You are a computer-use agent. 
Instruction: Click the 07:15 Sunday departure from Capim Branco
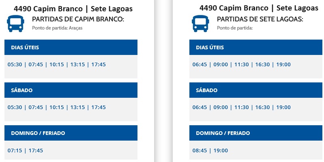coord(15,150)
